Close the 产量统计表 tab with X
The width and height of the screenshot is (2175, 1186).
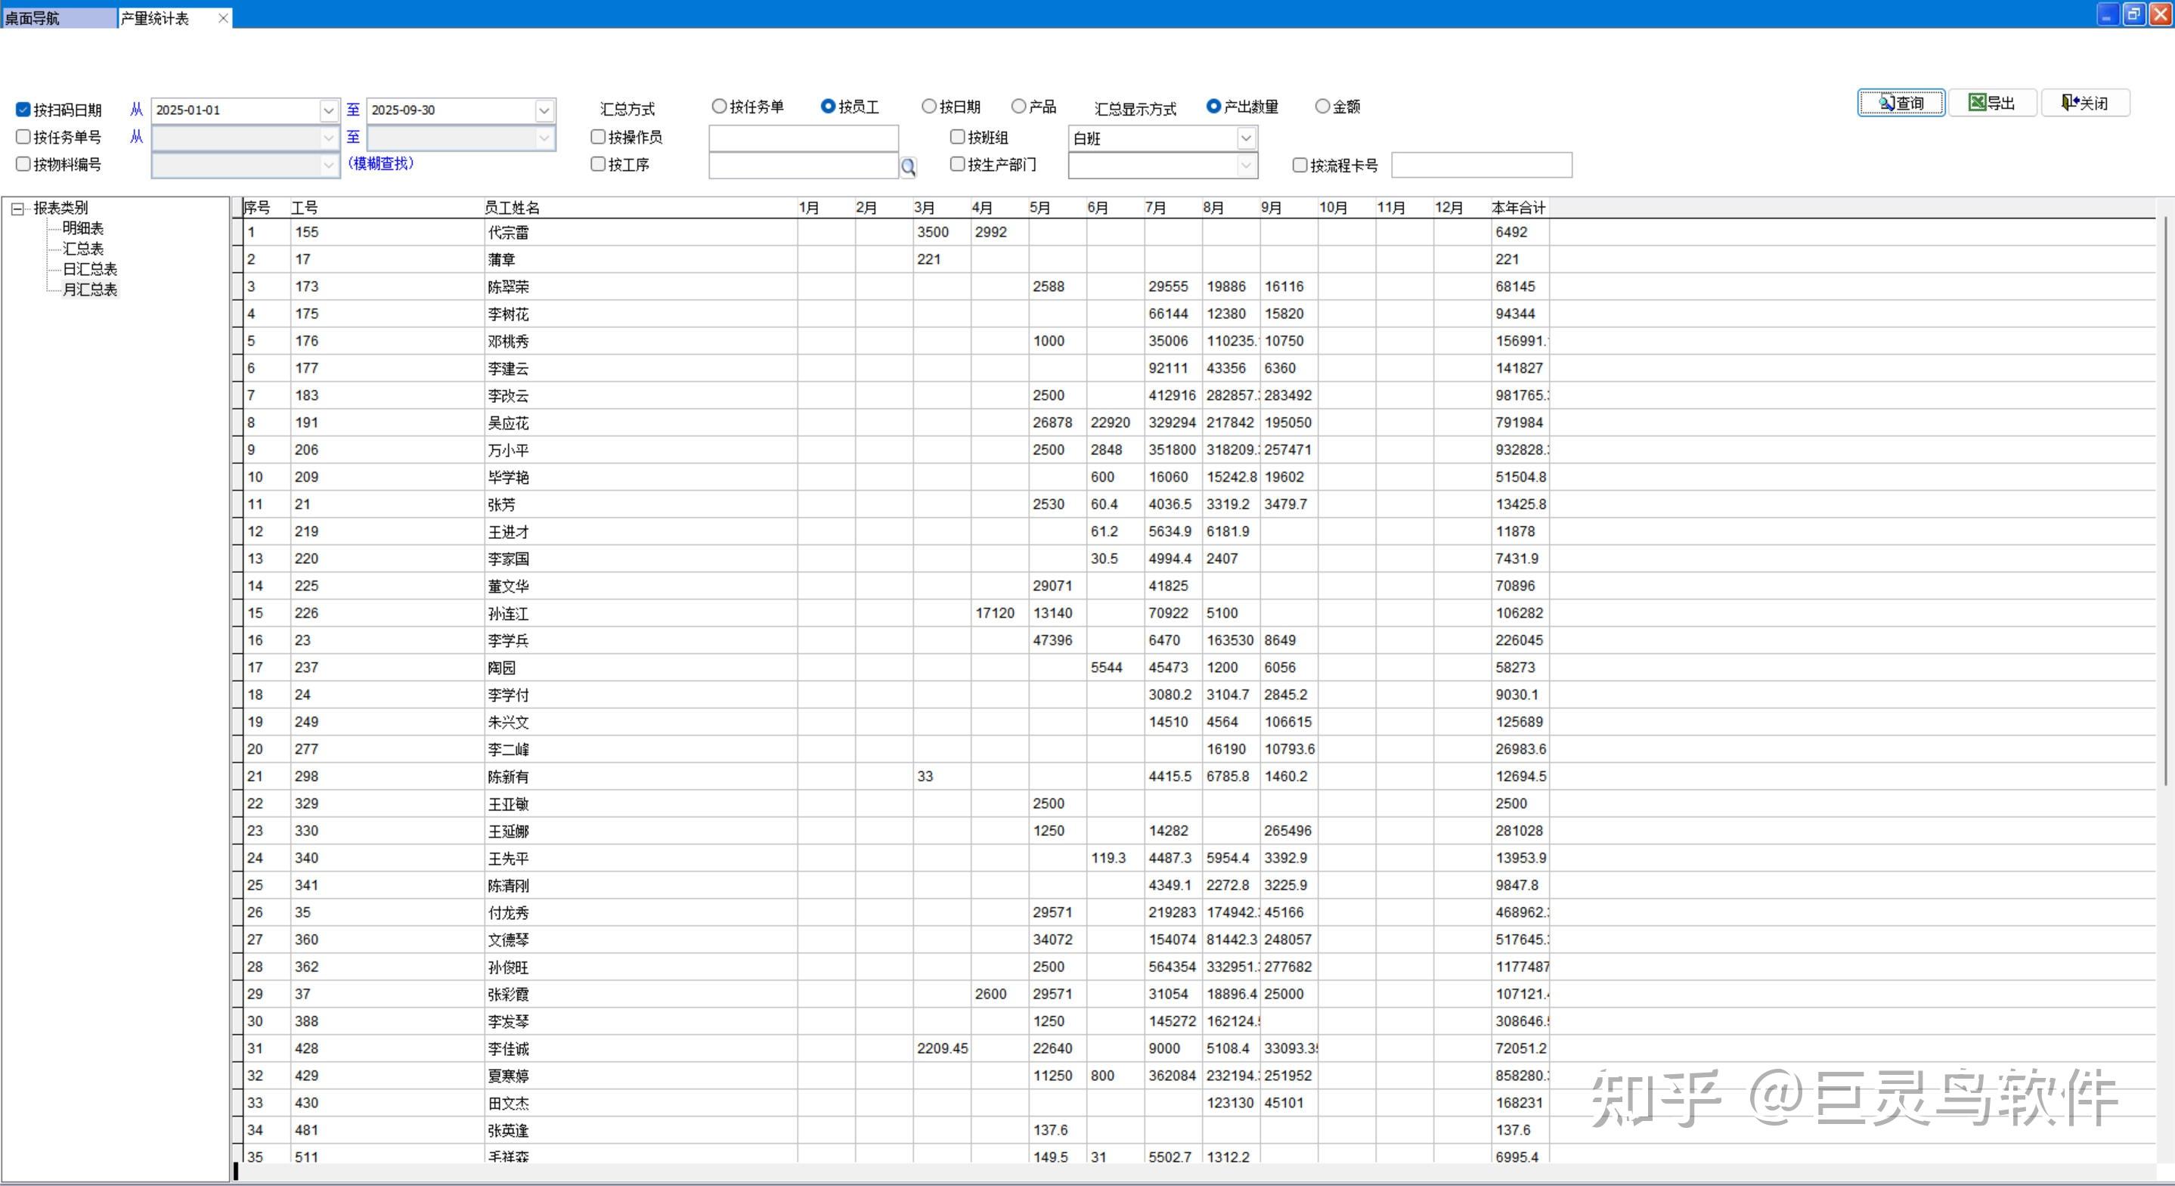[223, 17]
